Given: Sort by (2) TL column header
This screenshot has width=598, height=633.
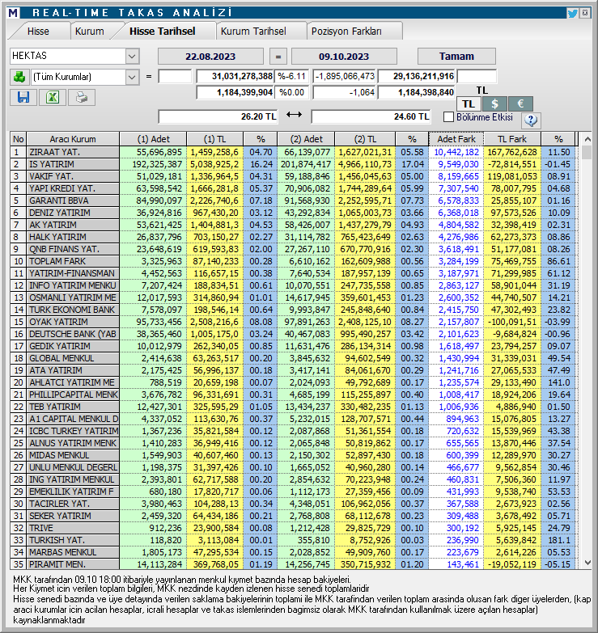Looking at the screenshot, I should tap(365, 139).
